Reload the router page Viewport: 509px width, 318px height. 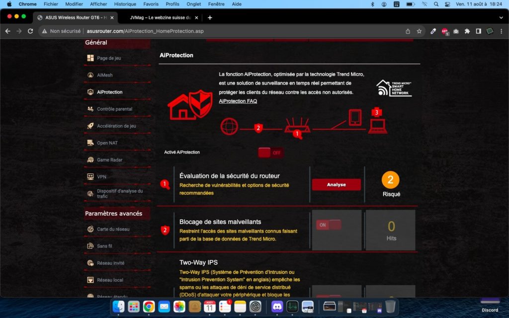(30, 31)
